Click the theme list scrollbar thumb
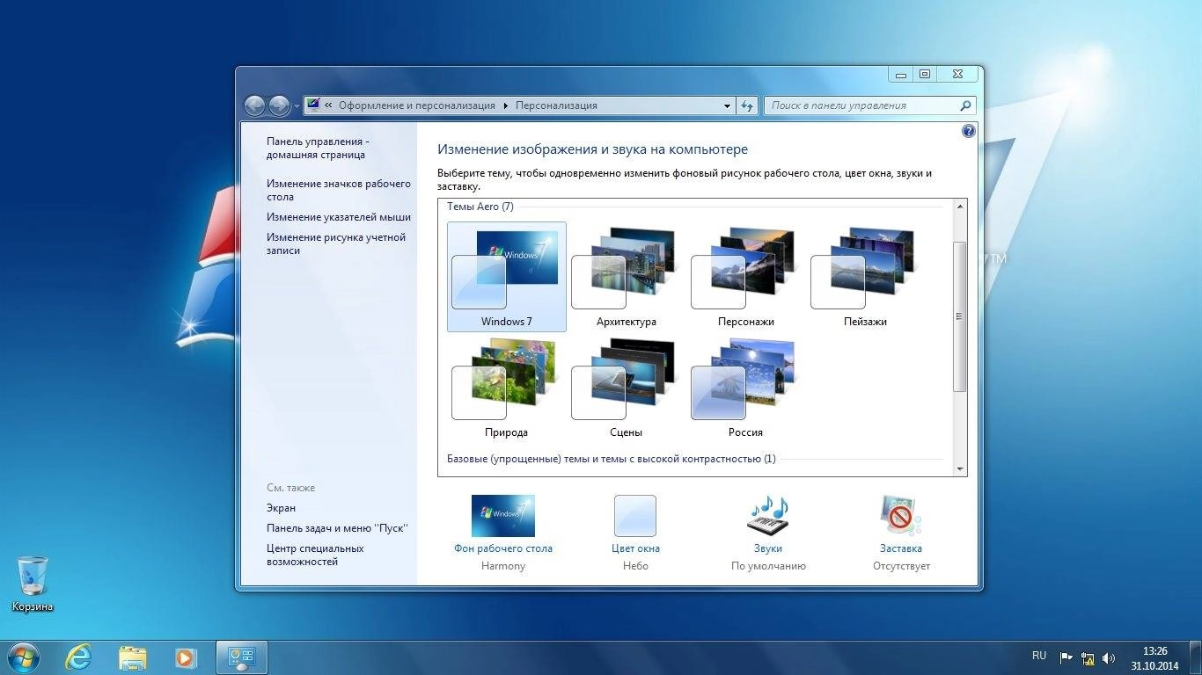This screenshot has width=1202, height=675. [960, 316]
